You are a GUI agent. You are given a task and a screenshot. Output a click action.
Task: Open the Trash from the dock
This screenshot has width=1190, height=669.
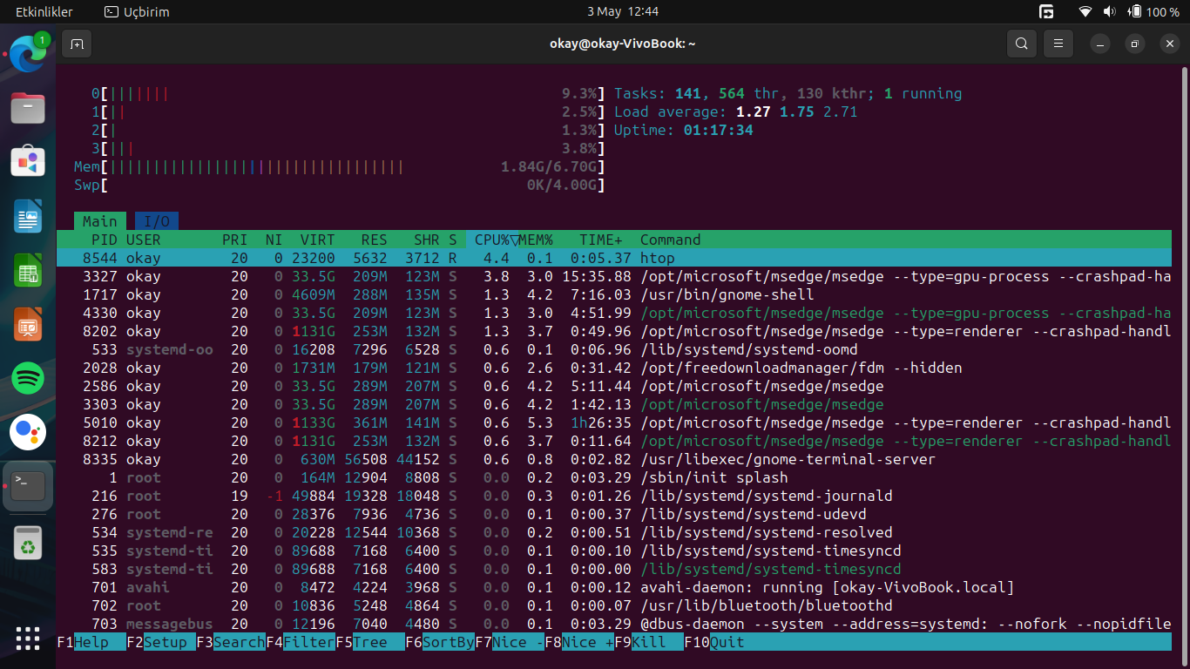coord(28,544)
